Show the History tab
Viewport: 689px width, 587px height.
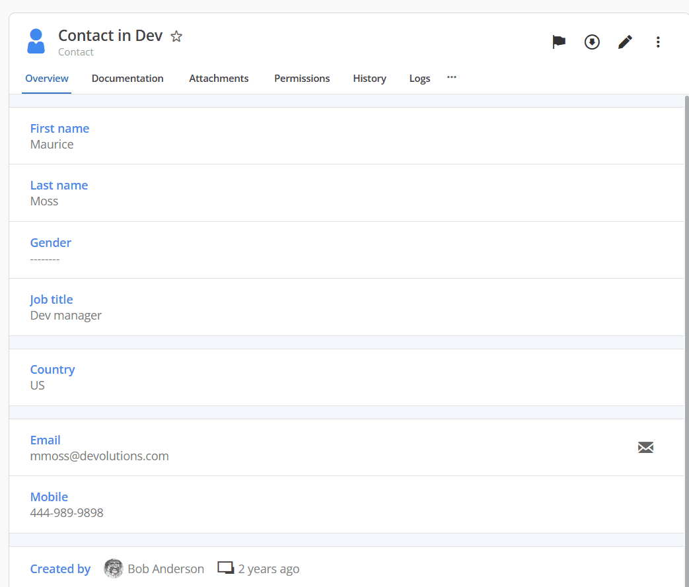click(369, 79)
